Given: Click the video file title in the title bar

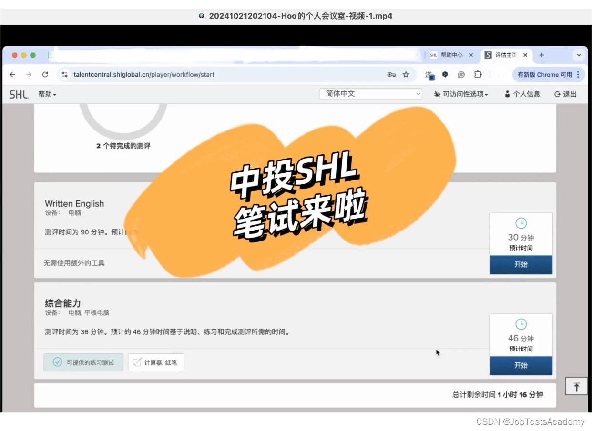Looking at the screenshot, I should pyautogui.click(x=300, y=16).
